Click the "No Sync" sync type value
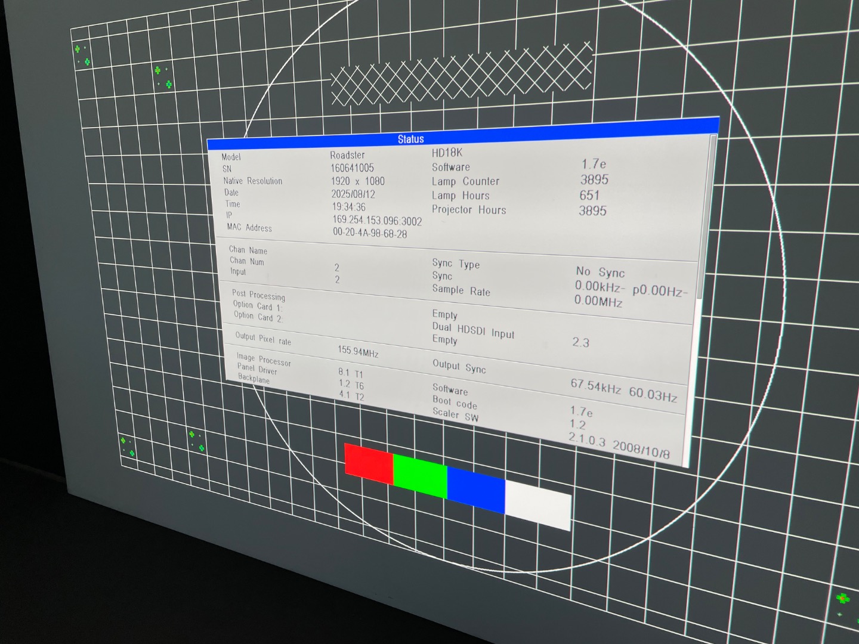Image resolution: width=859 pixels, height=644 pixels. point(600,273)
